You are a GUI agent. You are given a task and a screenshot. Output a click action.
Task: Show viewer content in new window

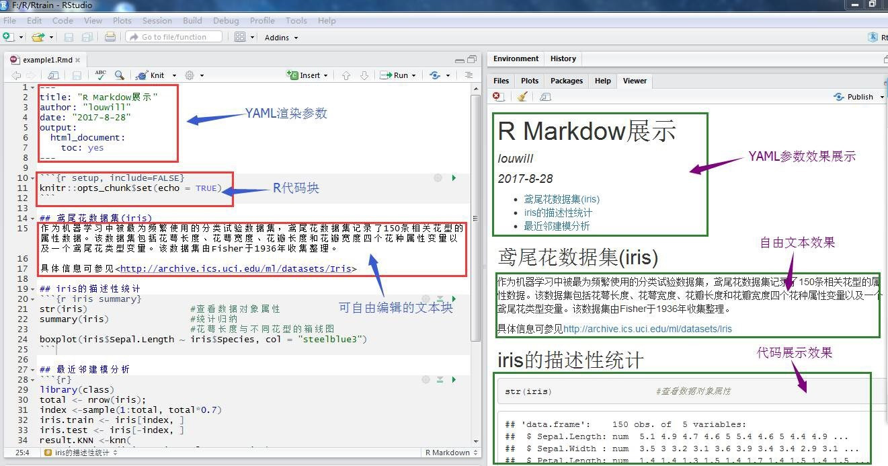click(545, 97)
